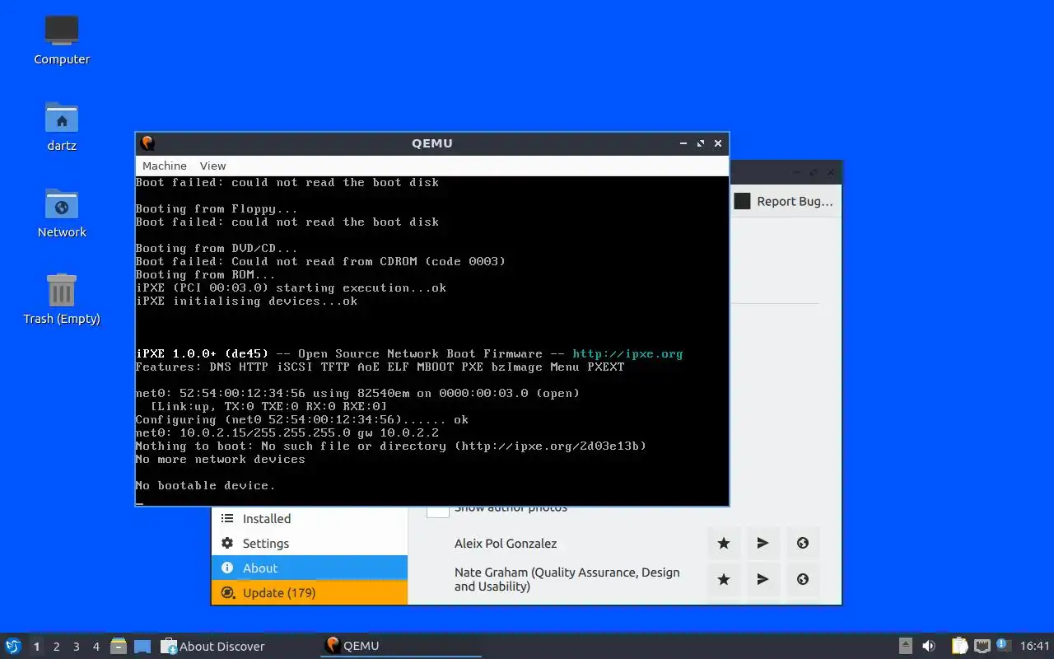Click the About info icon in Discover
Viewport: 1054px width, 659px height.
(227, 568)
